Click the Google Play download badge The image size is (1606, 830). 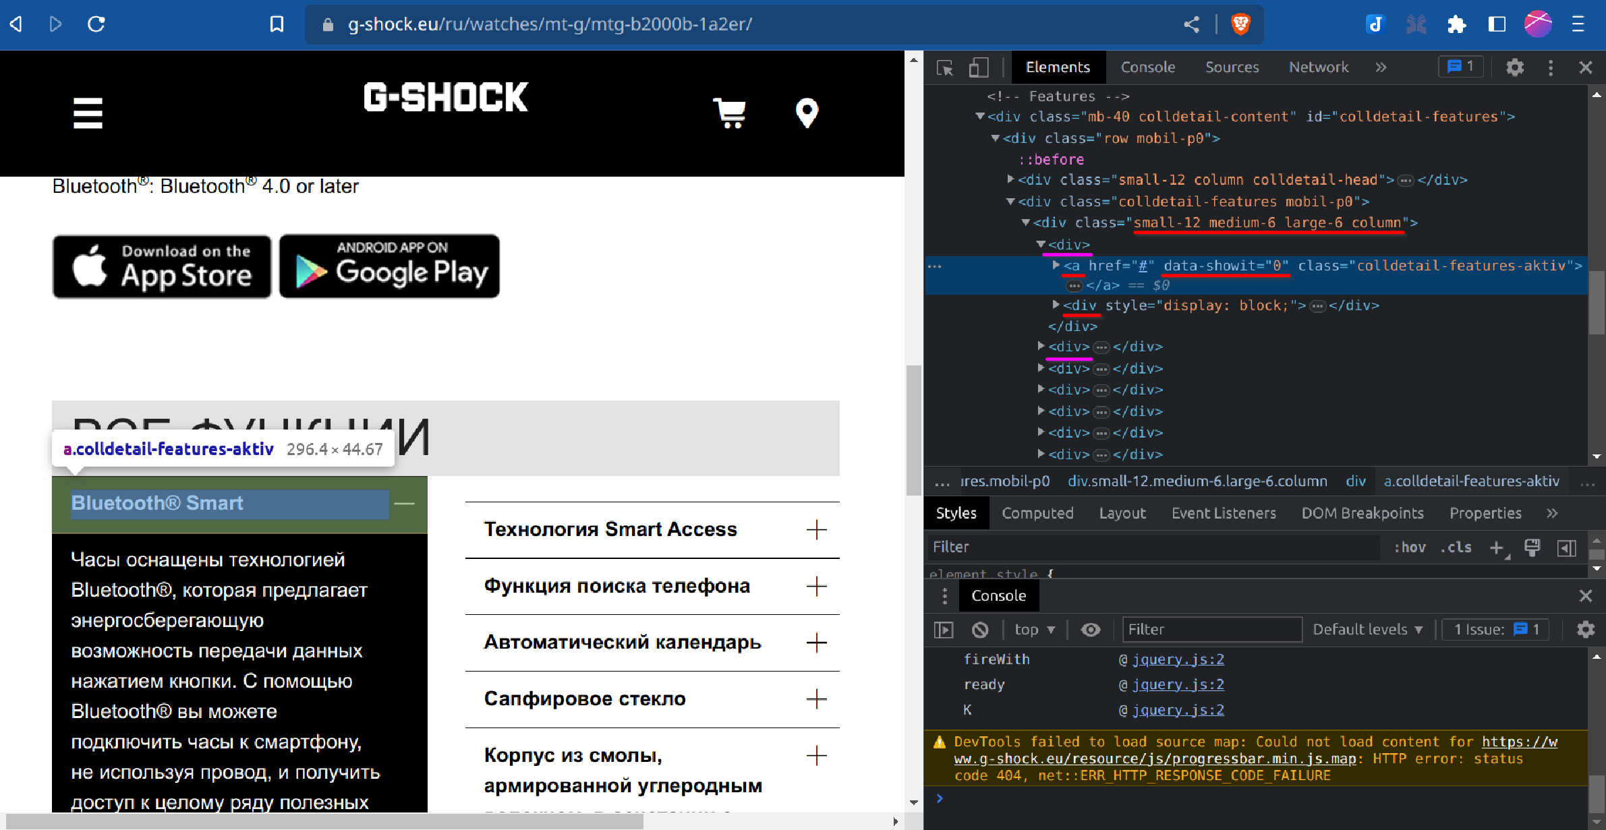[389, 266]
